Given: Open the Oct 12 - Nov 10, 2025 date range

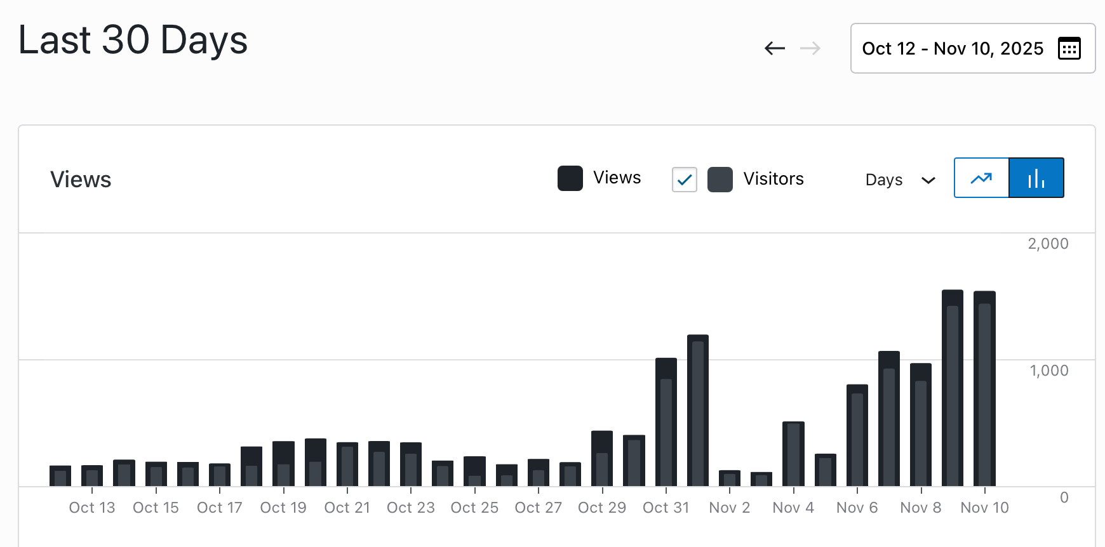Looking at the screenshot, I should click(x=952, y=48).
